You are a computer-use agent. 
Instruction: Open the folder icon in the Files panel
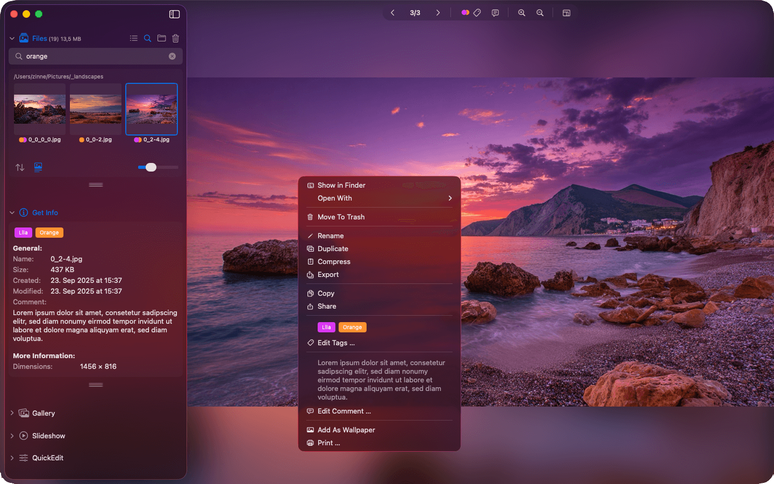pos(161,38)
